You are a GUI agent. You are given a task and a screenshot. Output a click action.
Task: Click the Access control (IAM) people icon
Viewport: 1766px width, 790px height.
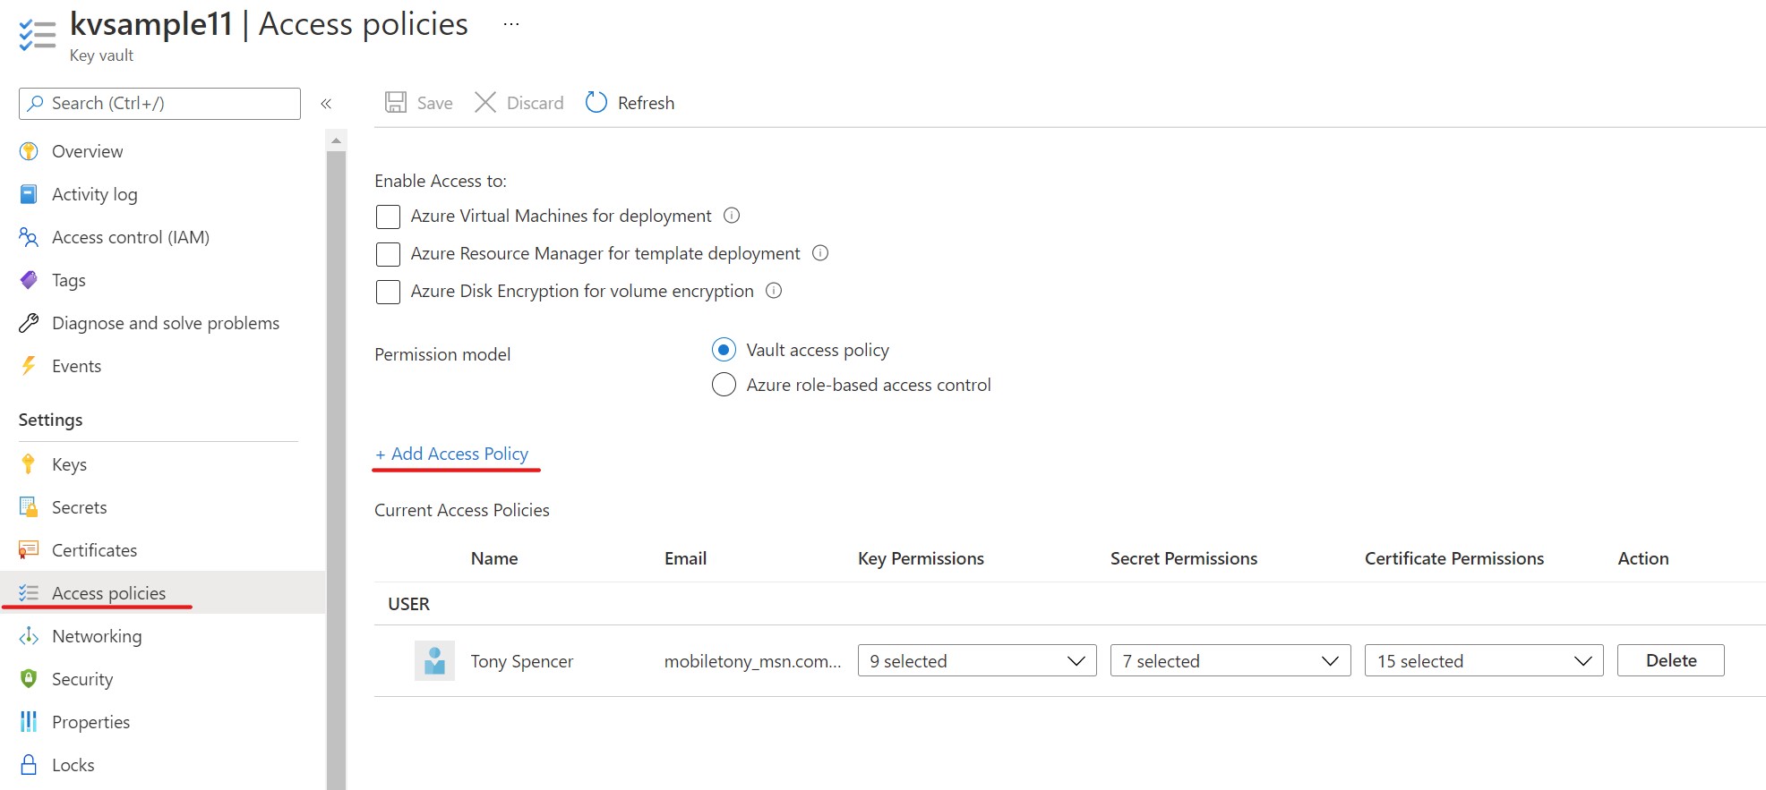29,237
